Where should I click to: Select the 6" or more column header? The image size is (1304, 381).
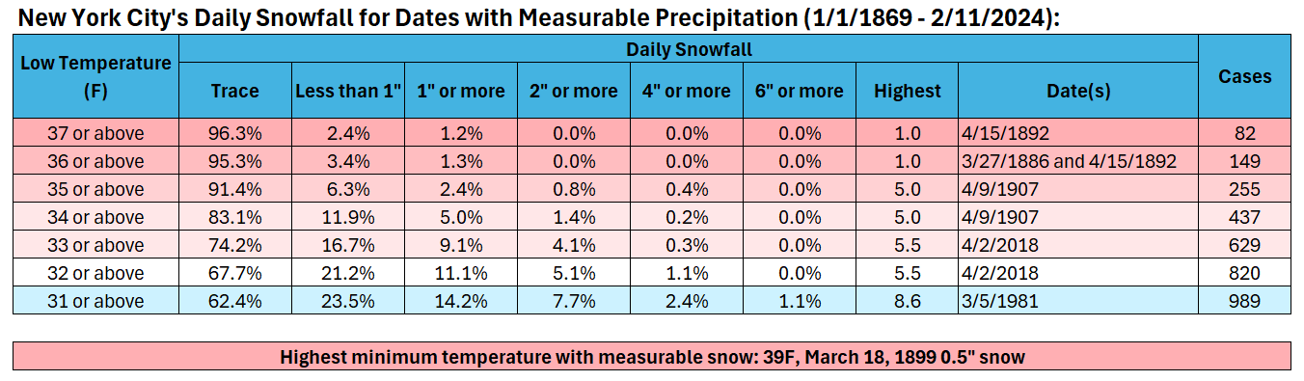tap(800, 91)
